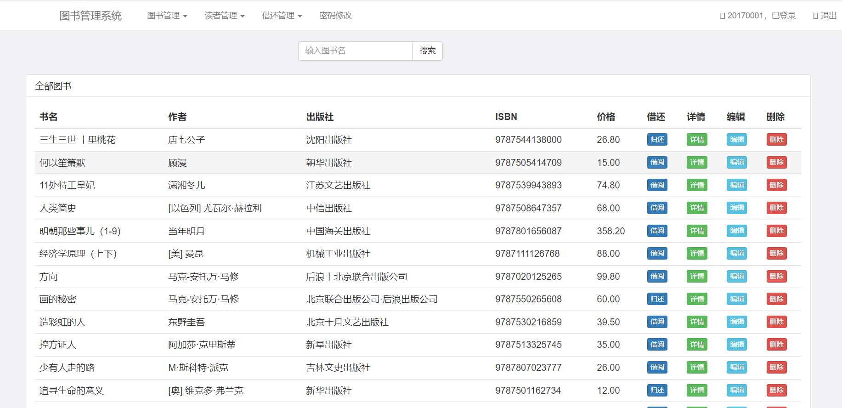Borrow 少有人走的路
Viewport: 842px width, 408px height.
coord(657,367)
